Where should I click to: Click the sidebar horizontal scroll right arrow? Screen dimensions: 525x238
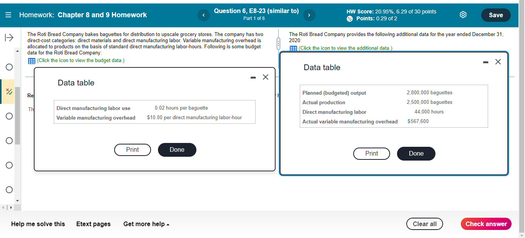point(10,208)
